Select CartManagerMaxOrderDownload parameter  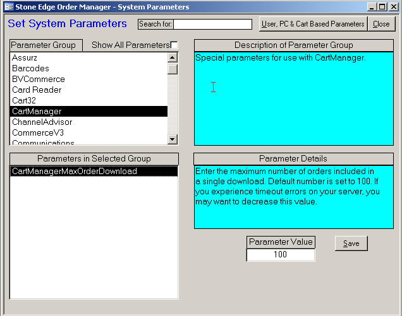pyautogui.click(x=94, y=171)
